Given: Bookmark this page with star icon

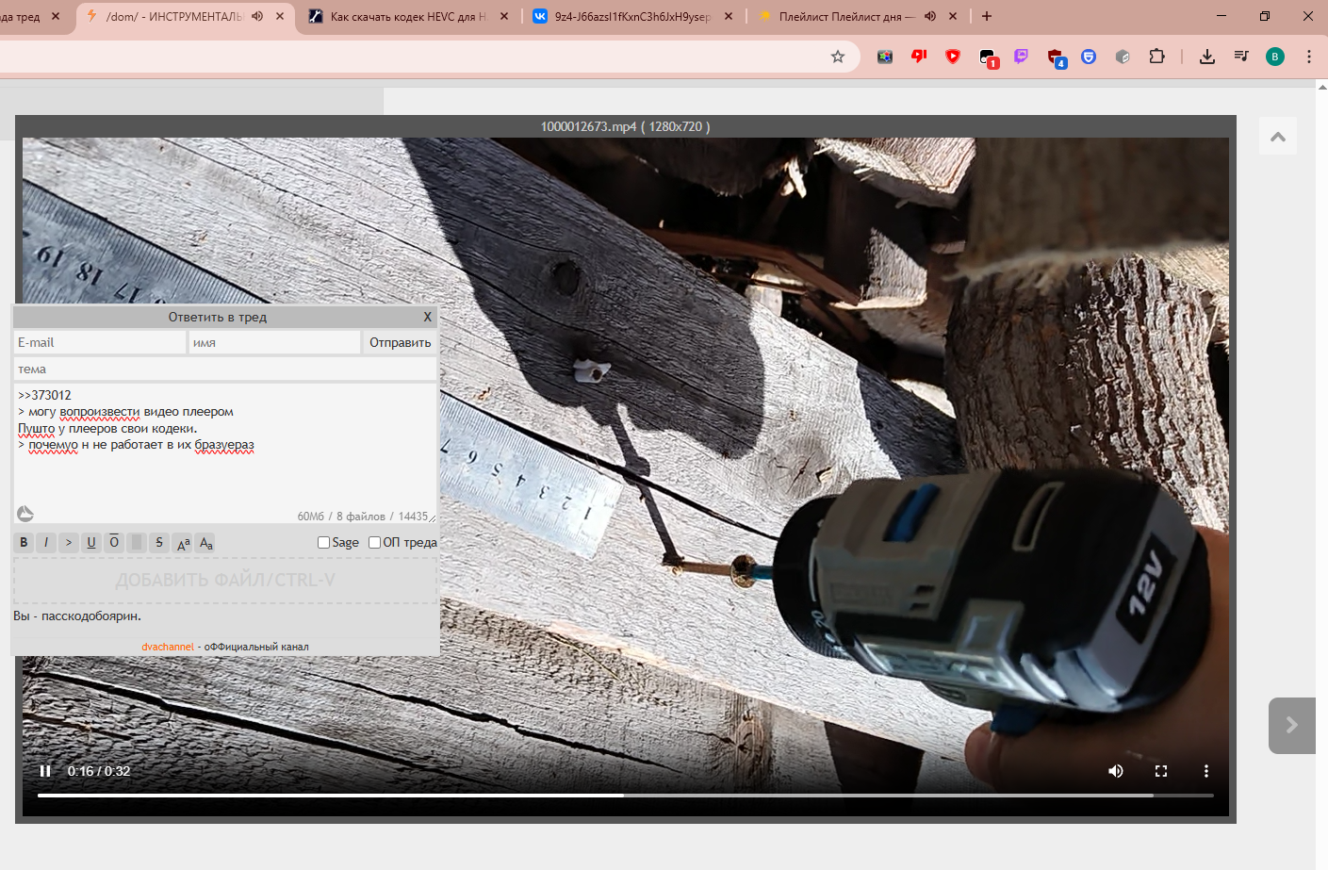Looking at the screenshot, I should [837, 57].
